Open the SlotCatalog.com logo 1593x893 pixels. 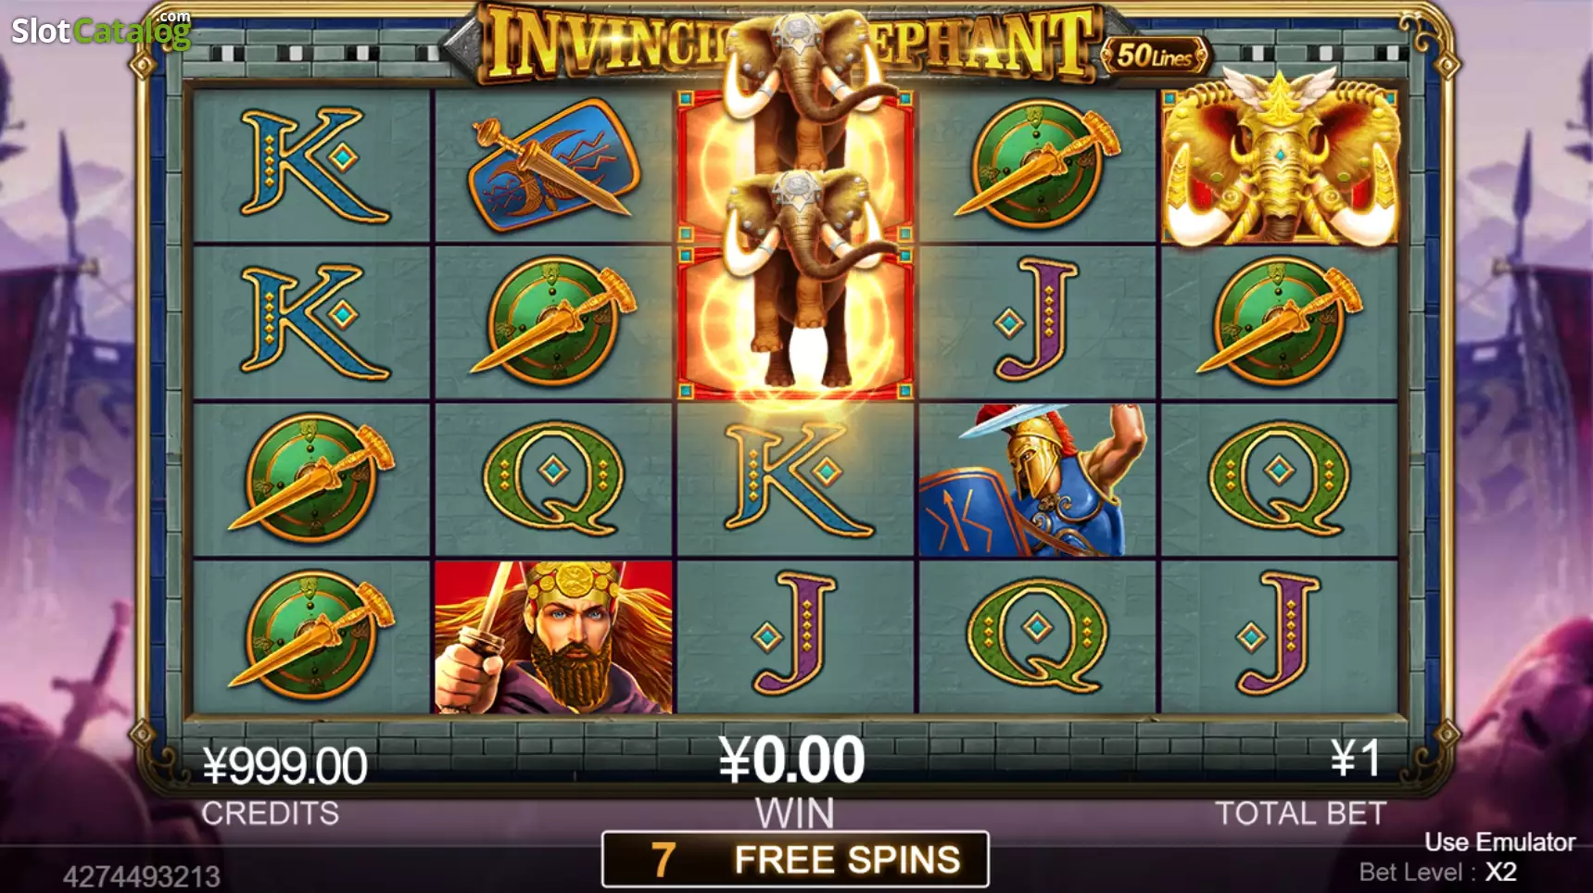[x=101, y=30]
